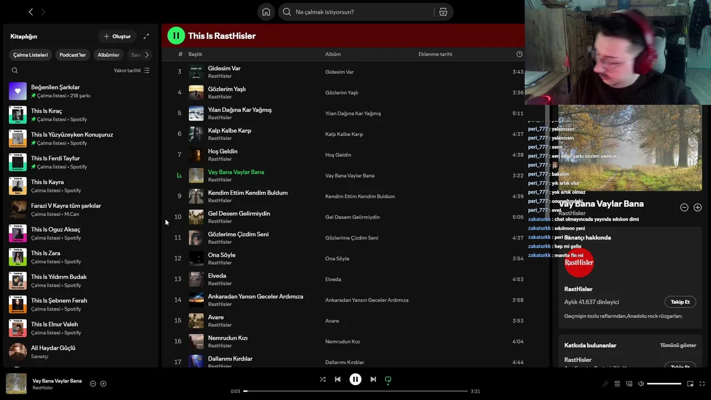This screenshot has height=400, width=711.
Task: Sort tracks by Albüm column header
Action: (333, 54)
